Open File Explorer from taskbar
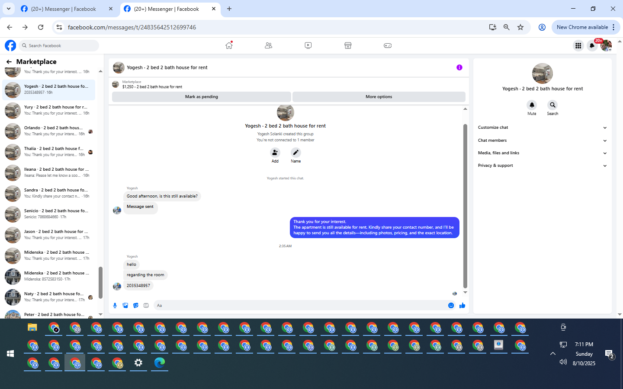This screenshot has width=623, height=389. coord(32,328)
